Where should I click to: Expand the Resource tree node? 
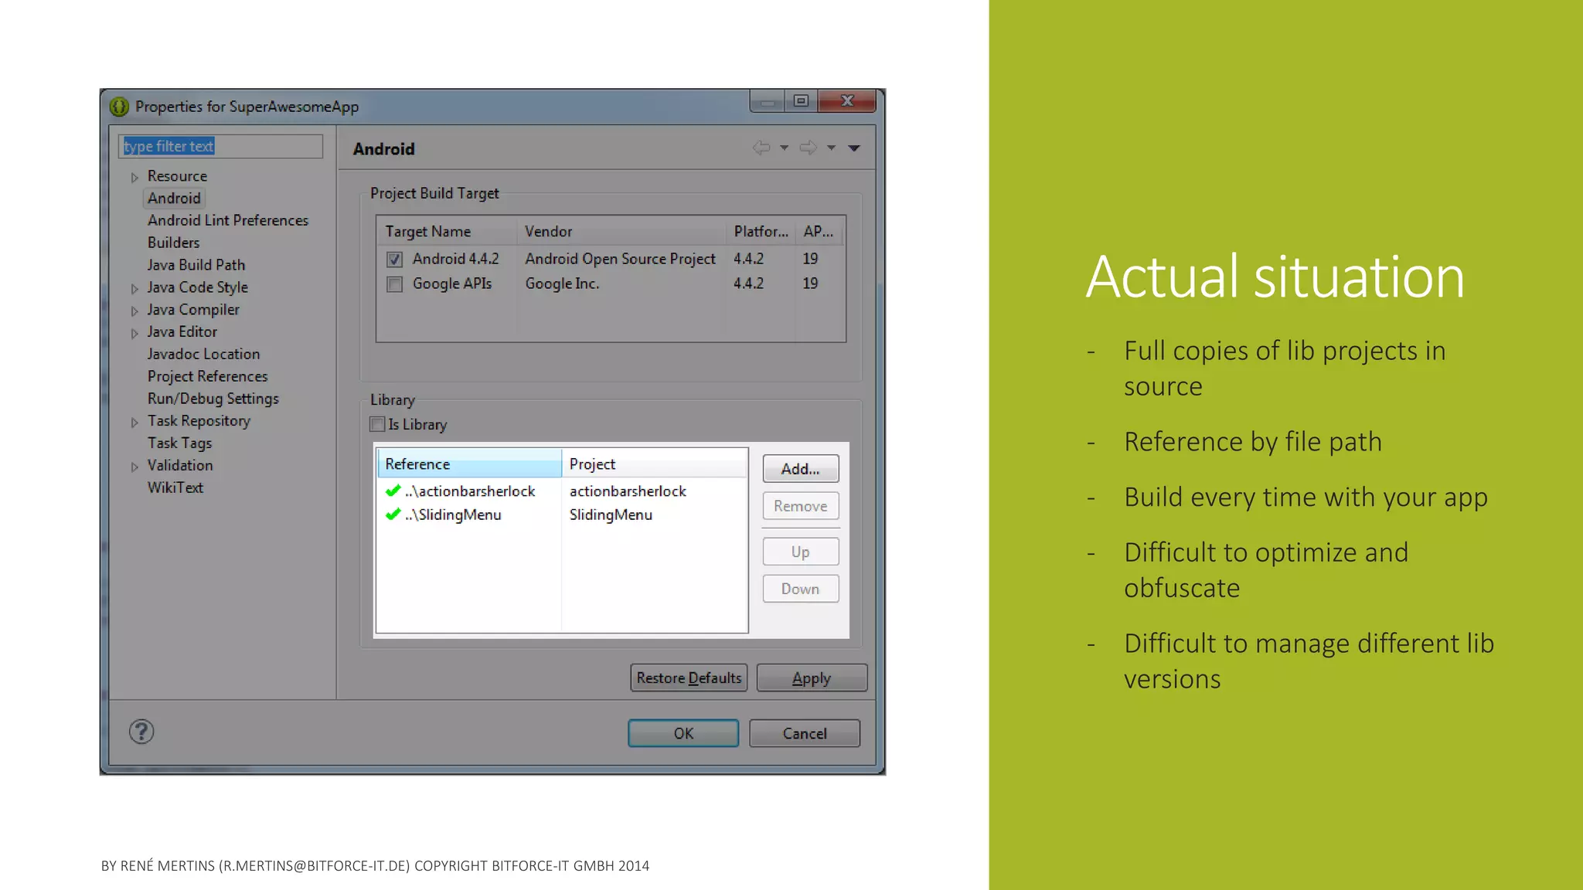pyautogui.click(x=134, y=177)
